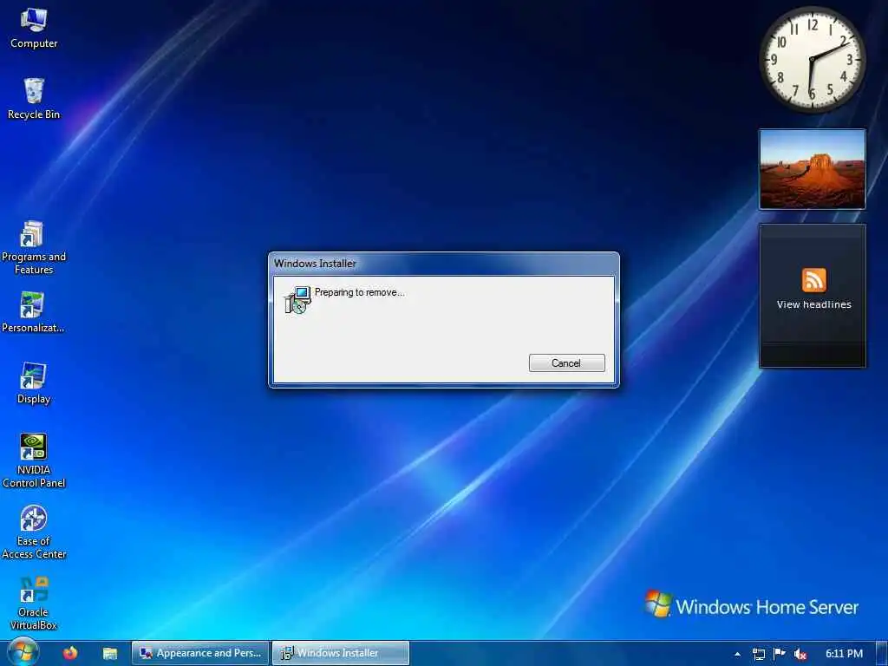Select the Display desktop shortcut
Viewport: 888px width, 666px height.
click(34, 383)
